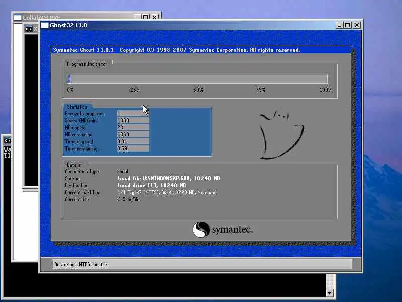The width and height of the screenshot is (402, 302).
Task: Click the Ghost32 11.0 title bar icon
Action: 45,25
